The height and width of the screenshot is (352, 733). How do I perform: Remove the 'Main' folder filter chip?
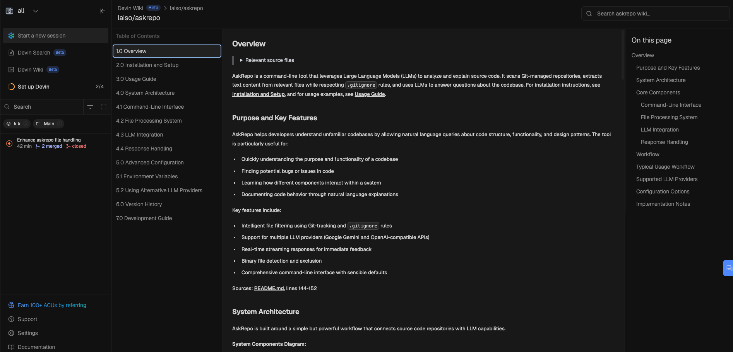click(60, 124)
